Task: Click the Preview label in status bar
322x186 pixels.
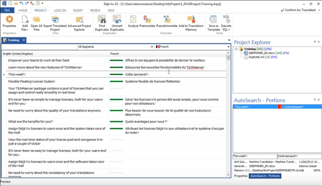Action: pos(5,182)
